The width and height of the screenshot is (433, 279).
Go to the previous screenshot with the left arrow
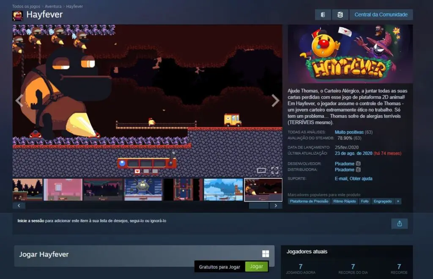(19, 100)
